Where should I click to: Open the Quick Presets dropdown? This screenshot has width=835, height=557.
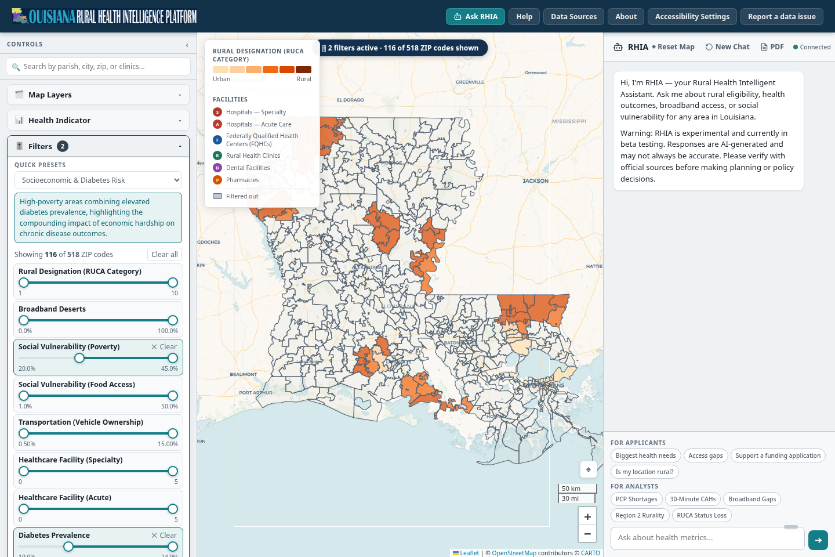(98, 180)
